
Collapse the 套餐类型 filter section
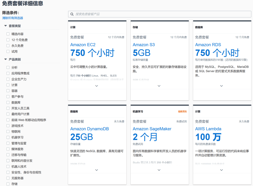coord(6,26)
